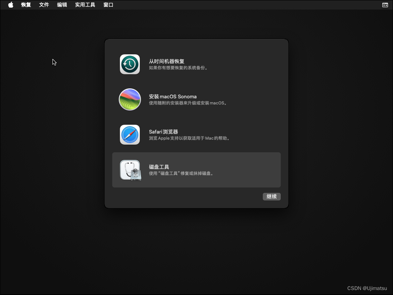
Task: Click description 使用随附的安装器来升级或安装 macOS
Action: tap(188, 103)
